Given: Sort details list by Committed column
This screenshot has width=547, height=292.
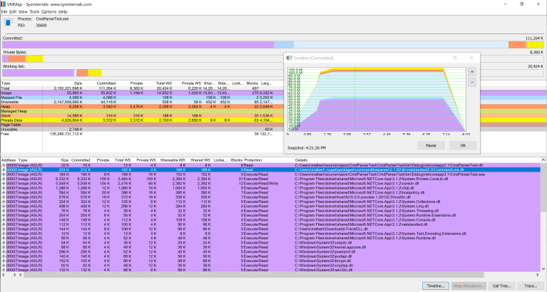Looking at the screenshot, I should coord(82,161).
